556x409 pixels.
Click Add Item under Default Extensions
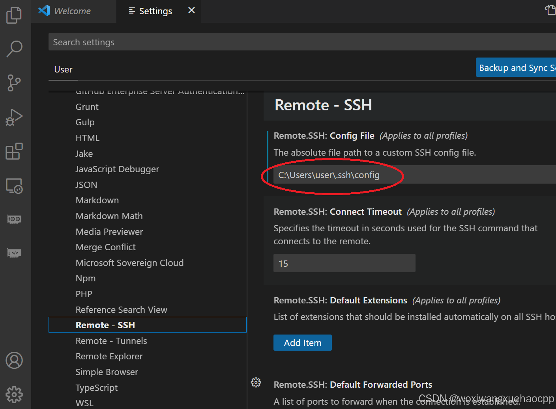click(x=303, y=343)
